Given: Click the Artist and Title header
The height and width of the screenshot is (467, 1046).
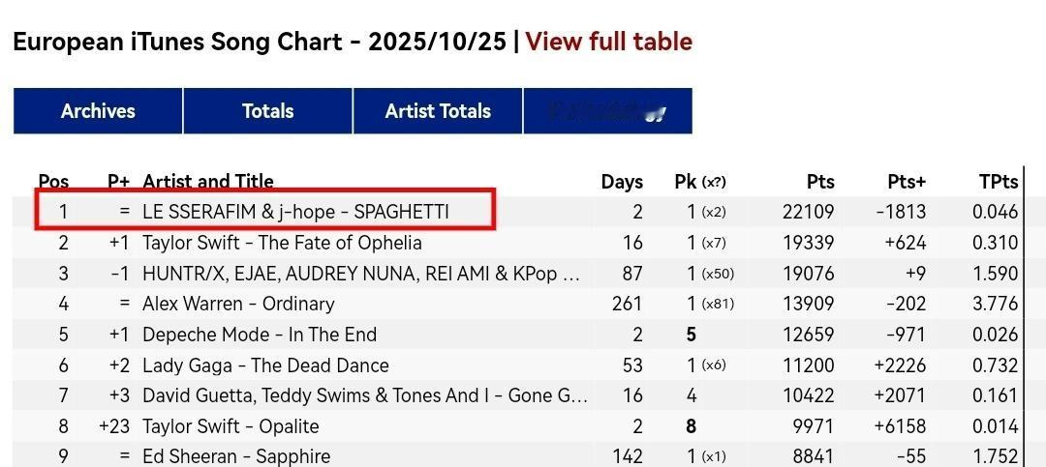Looking at the screenshot, I should point(207,182).
